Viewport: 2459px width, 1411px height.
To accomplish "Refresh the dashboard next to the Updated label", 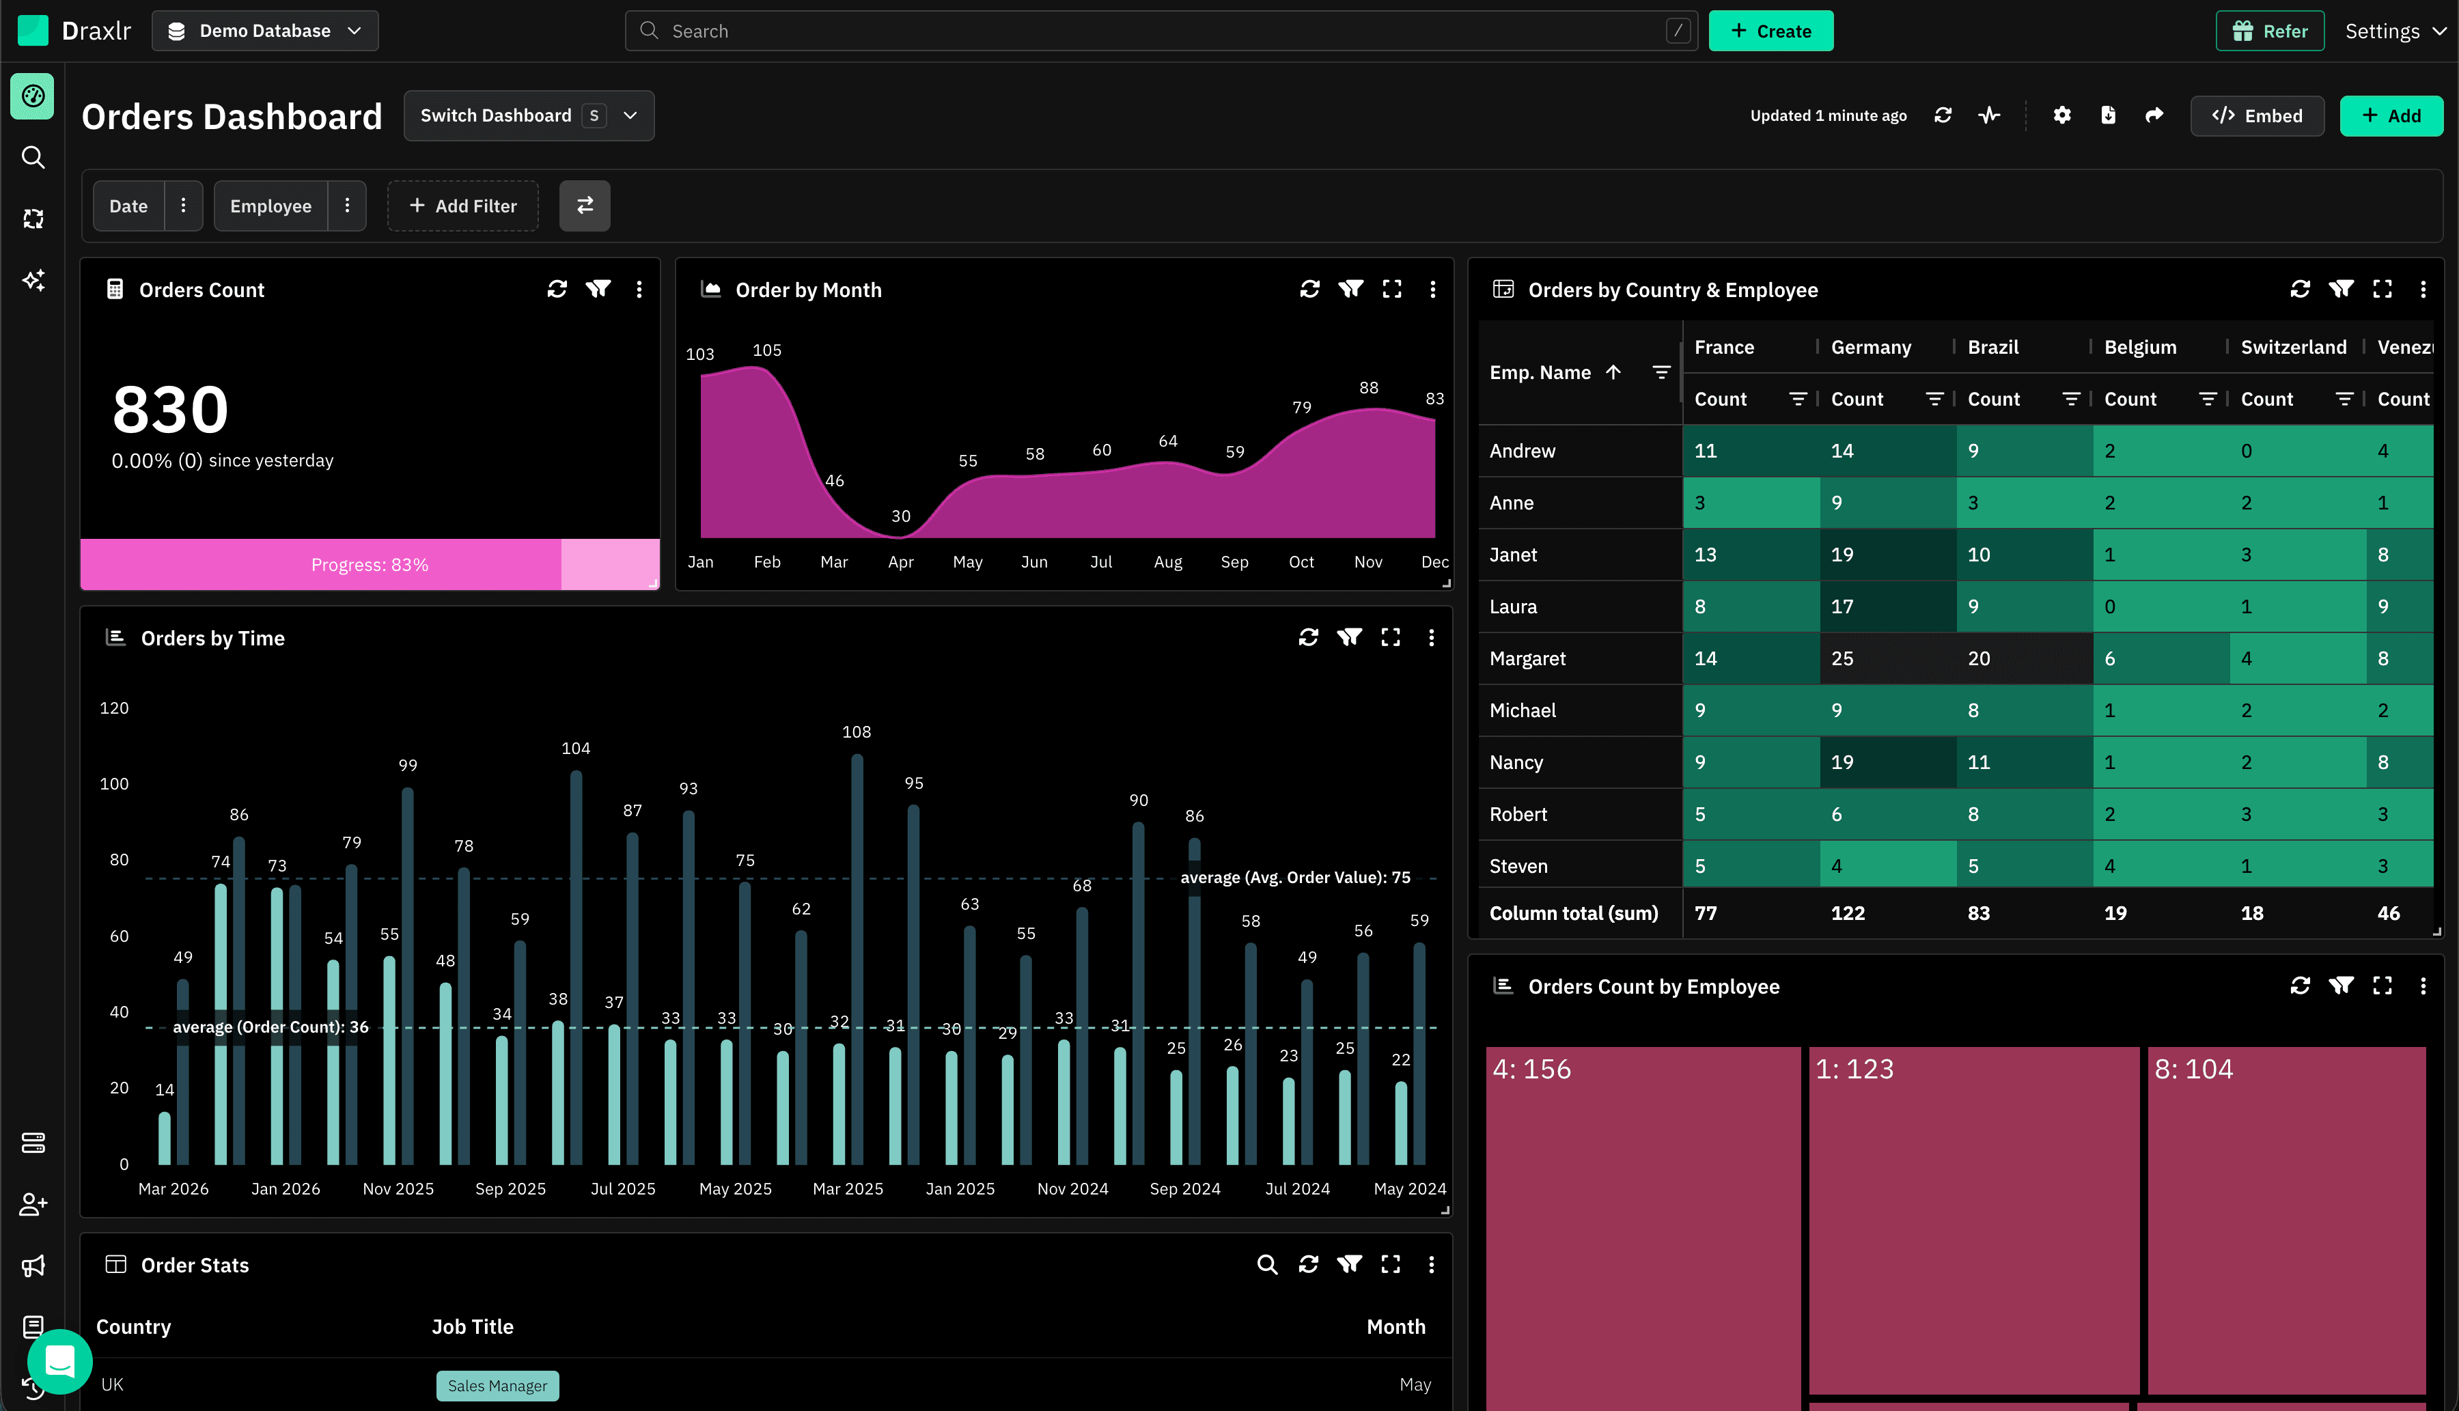I will click(1943, 115).
